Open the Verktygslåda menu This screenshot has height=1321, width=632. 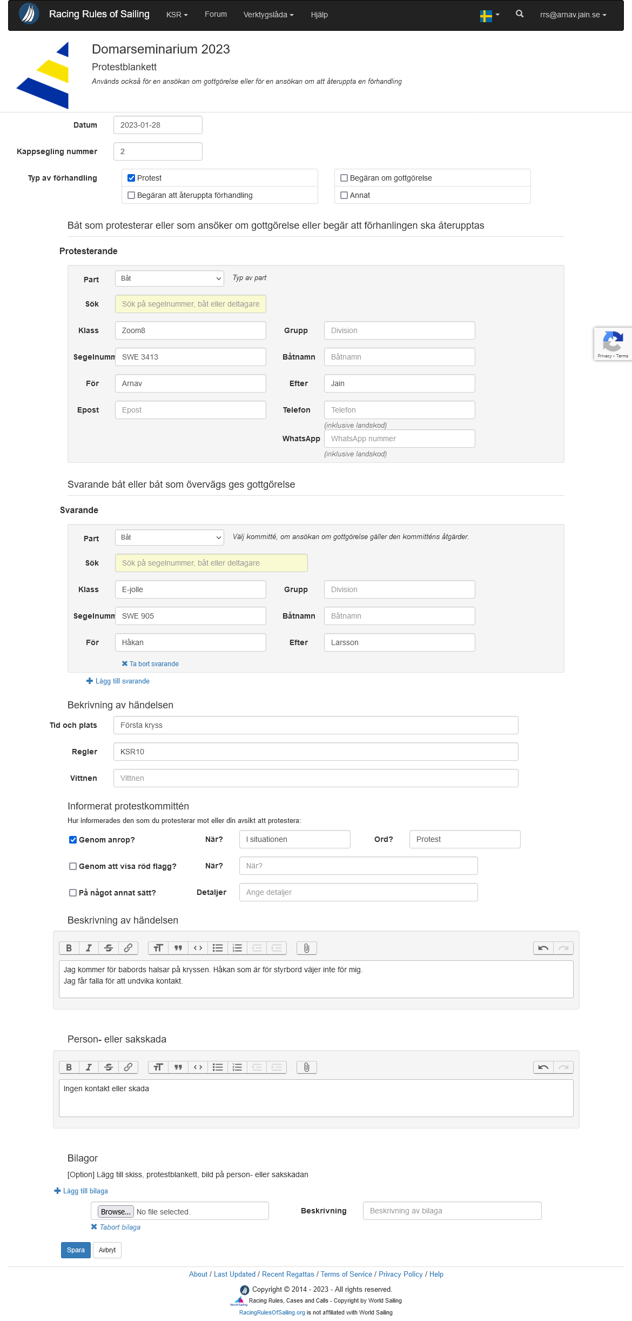[268, 15]
